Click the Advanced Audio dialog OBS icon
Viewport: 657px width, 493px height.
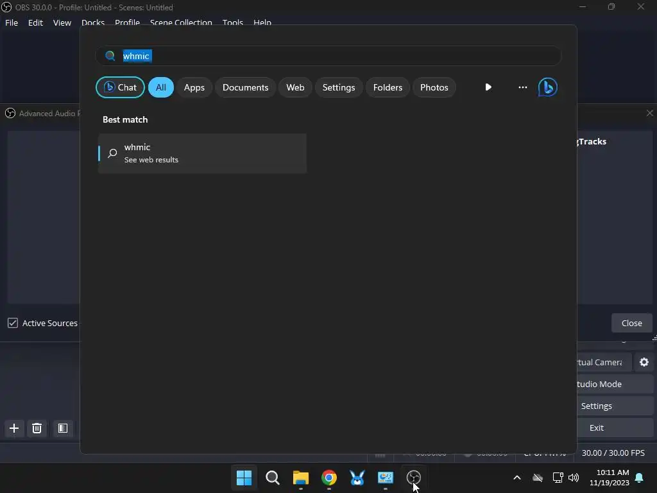click(x=10, y=113)
